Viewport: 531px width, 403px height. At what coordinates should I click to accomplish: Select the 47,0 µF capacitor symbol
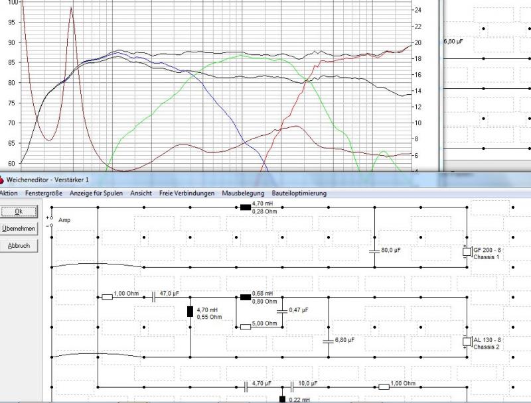[153, 297]
